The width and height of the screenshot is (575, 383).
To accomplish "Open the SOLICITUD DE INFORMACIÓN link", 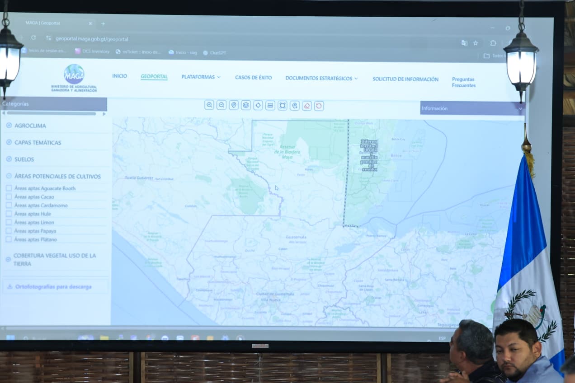I will 405,79.
